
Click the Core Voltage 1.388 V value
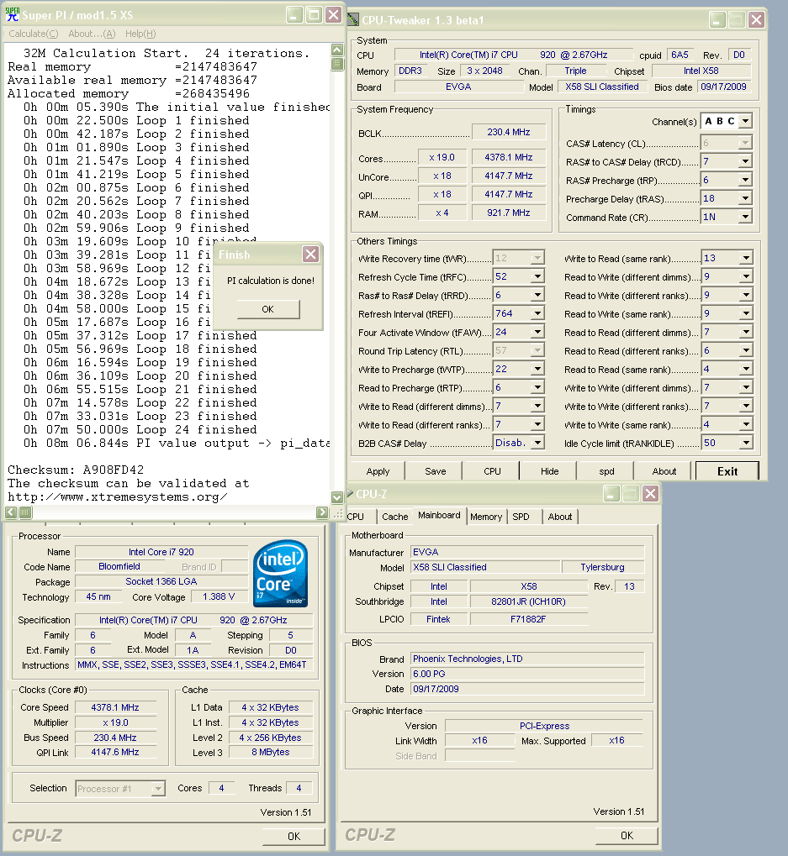(x=219, y=596)
